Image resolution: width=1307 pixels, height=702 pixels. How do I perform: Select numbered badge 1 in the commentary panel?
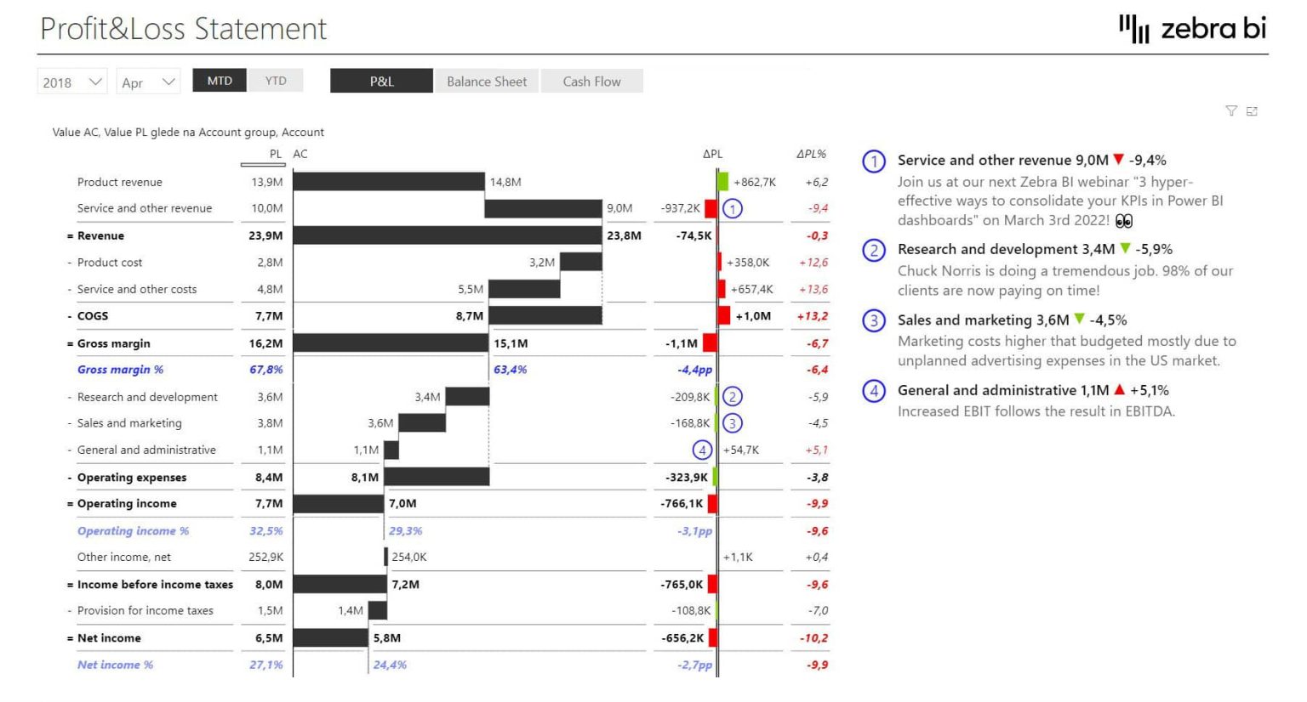click(871, 161)
